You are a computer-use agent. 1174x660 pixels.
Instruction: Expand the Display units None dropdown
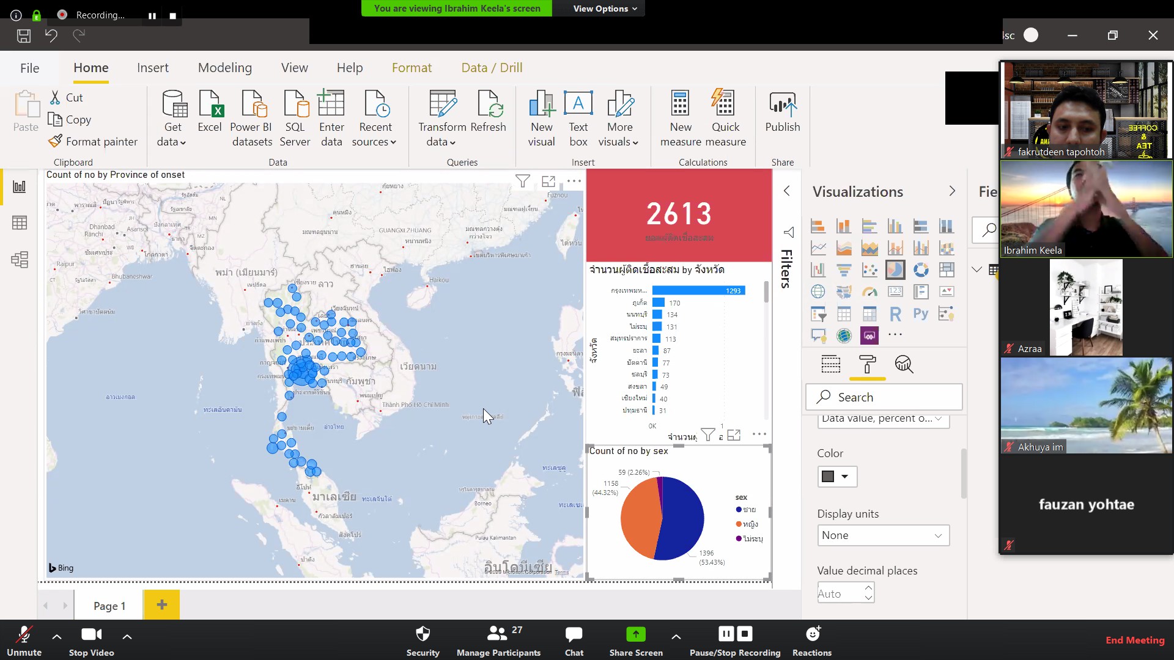pos(883,535)
